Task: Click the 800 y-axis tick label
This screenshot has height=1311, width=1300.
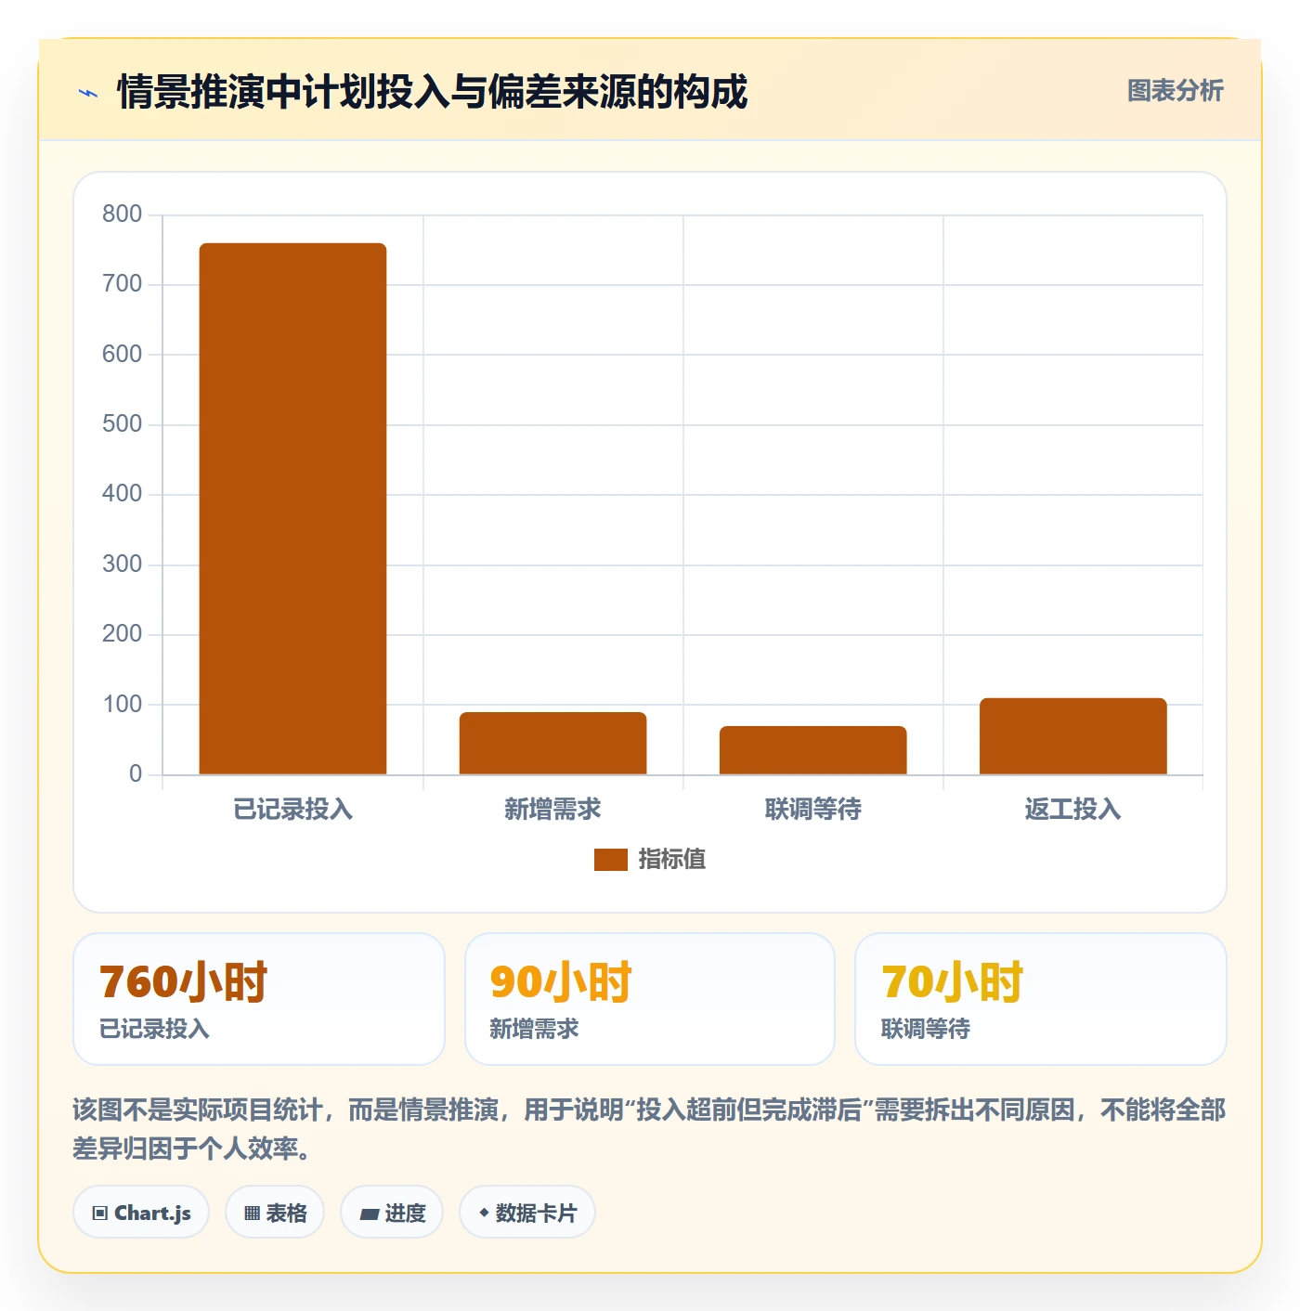Action: click(x=122, y=214)
